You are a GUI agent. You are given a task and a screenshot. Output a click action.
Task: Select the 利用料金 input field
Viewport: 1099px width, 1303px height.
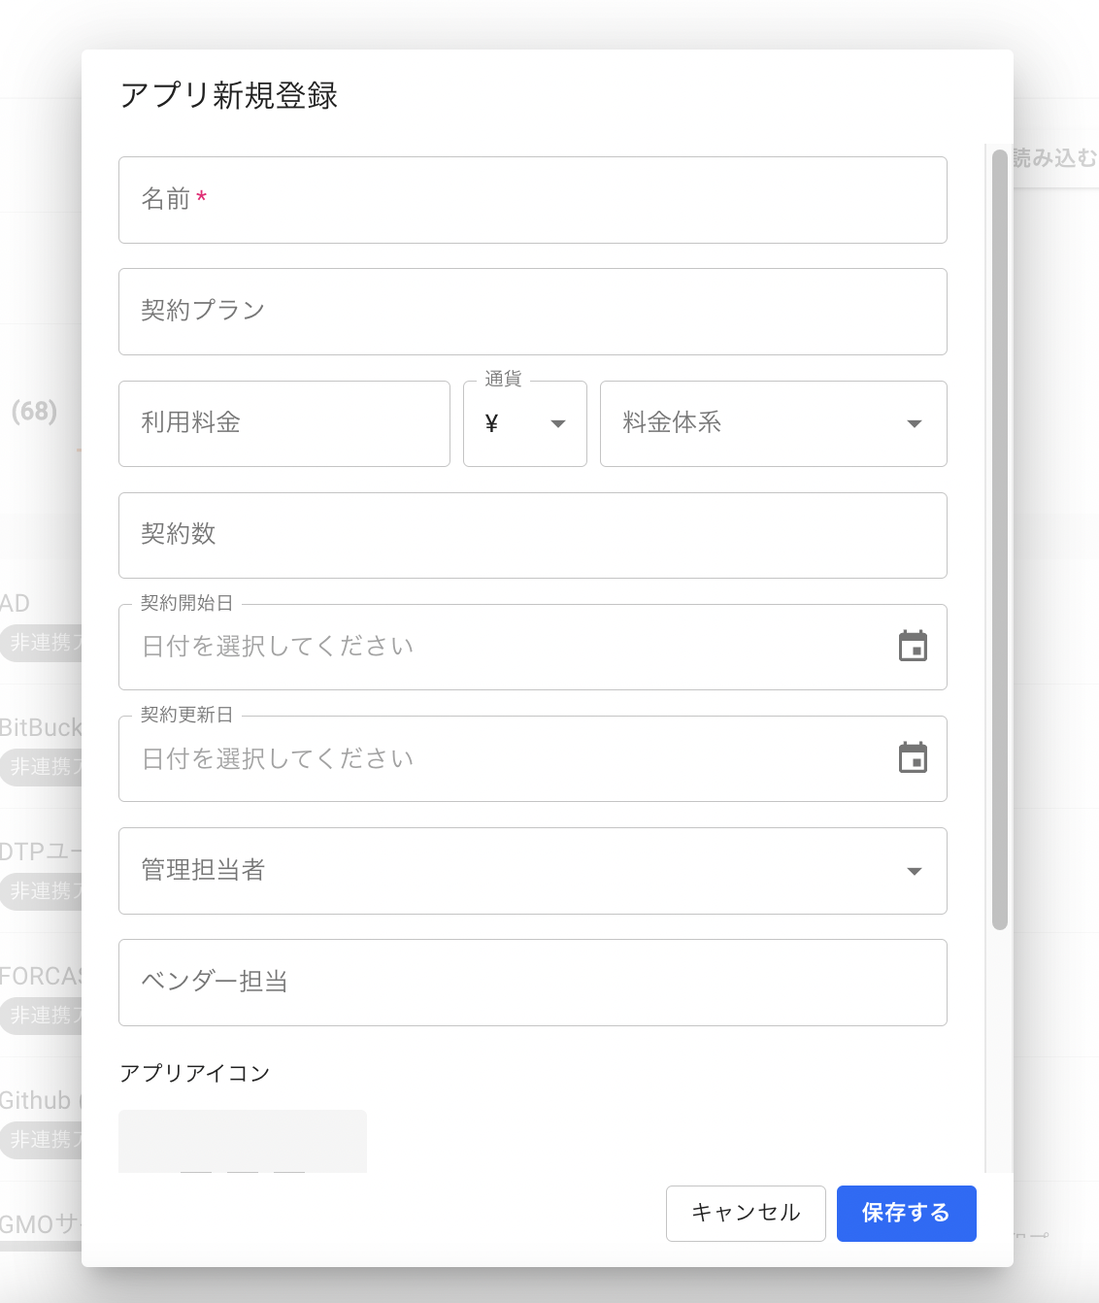(283, 424)
